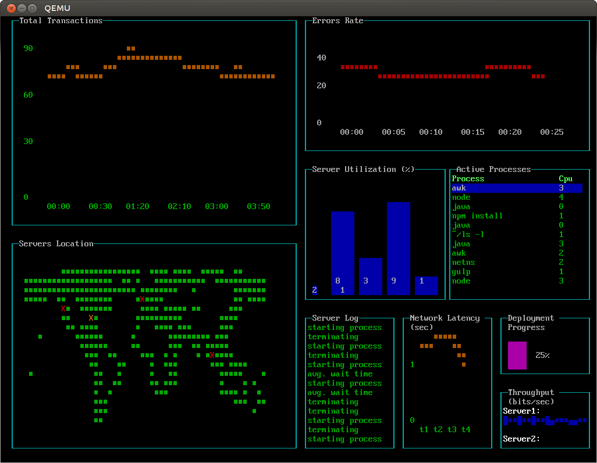
Task: Click the Server1 throughput sparkline
Action: point(544,420)
